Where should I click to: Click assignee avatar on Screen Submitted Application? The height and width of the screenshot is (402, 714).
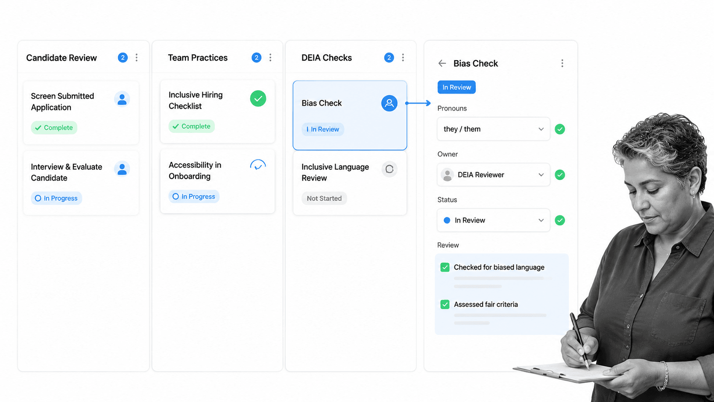click(x=122, y=99)
